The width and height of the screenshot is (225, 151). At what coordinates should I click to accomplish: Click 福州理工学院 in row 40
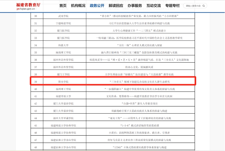point(63,89)
